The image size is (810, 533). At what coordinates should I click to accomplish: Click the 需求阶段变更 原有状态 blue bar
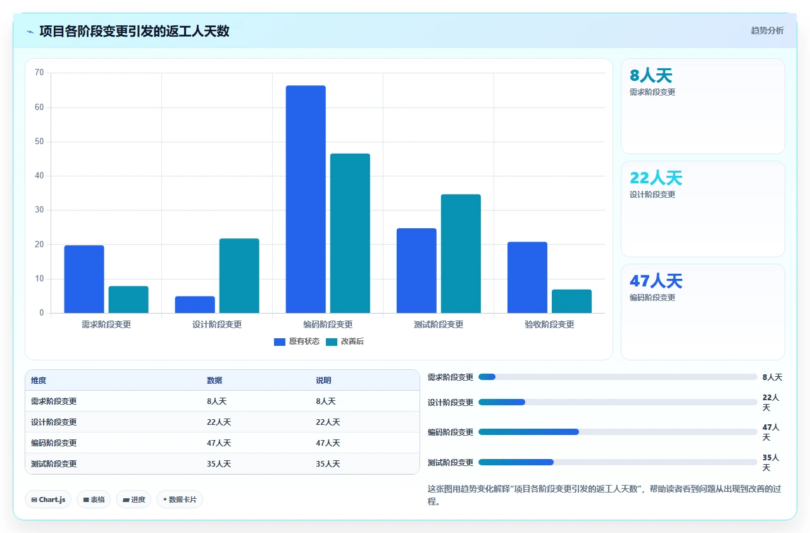[x=84, y=279]
